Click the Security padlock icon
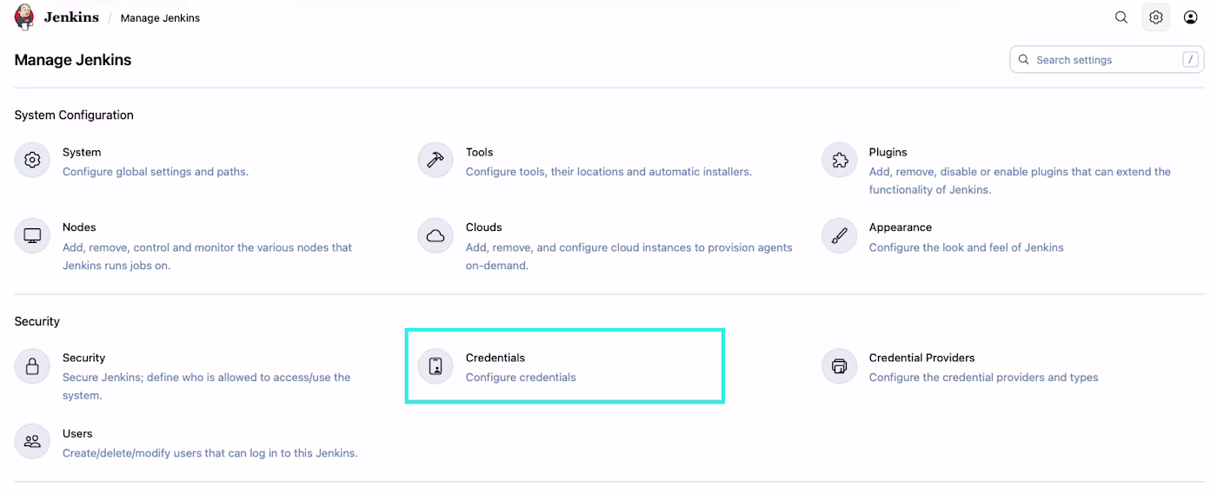Screen dimensions: 1217x493 [x=33, y=366]
